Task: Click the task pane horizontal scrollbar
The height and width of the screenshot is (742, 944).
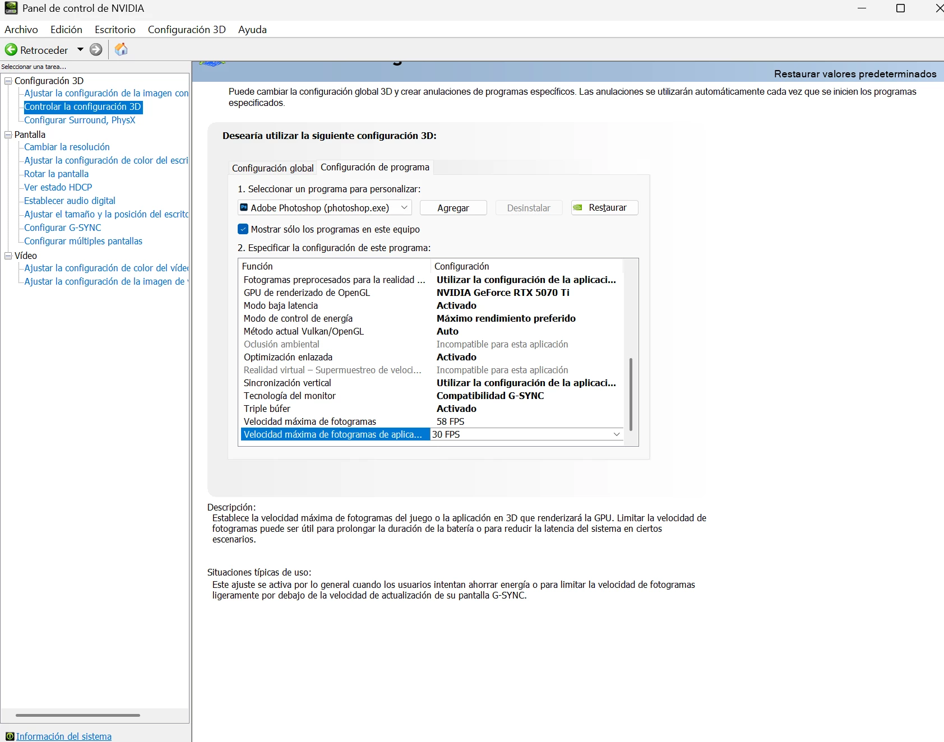Action: (78, 715)
